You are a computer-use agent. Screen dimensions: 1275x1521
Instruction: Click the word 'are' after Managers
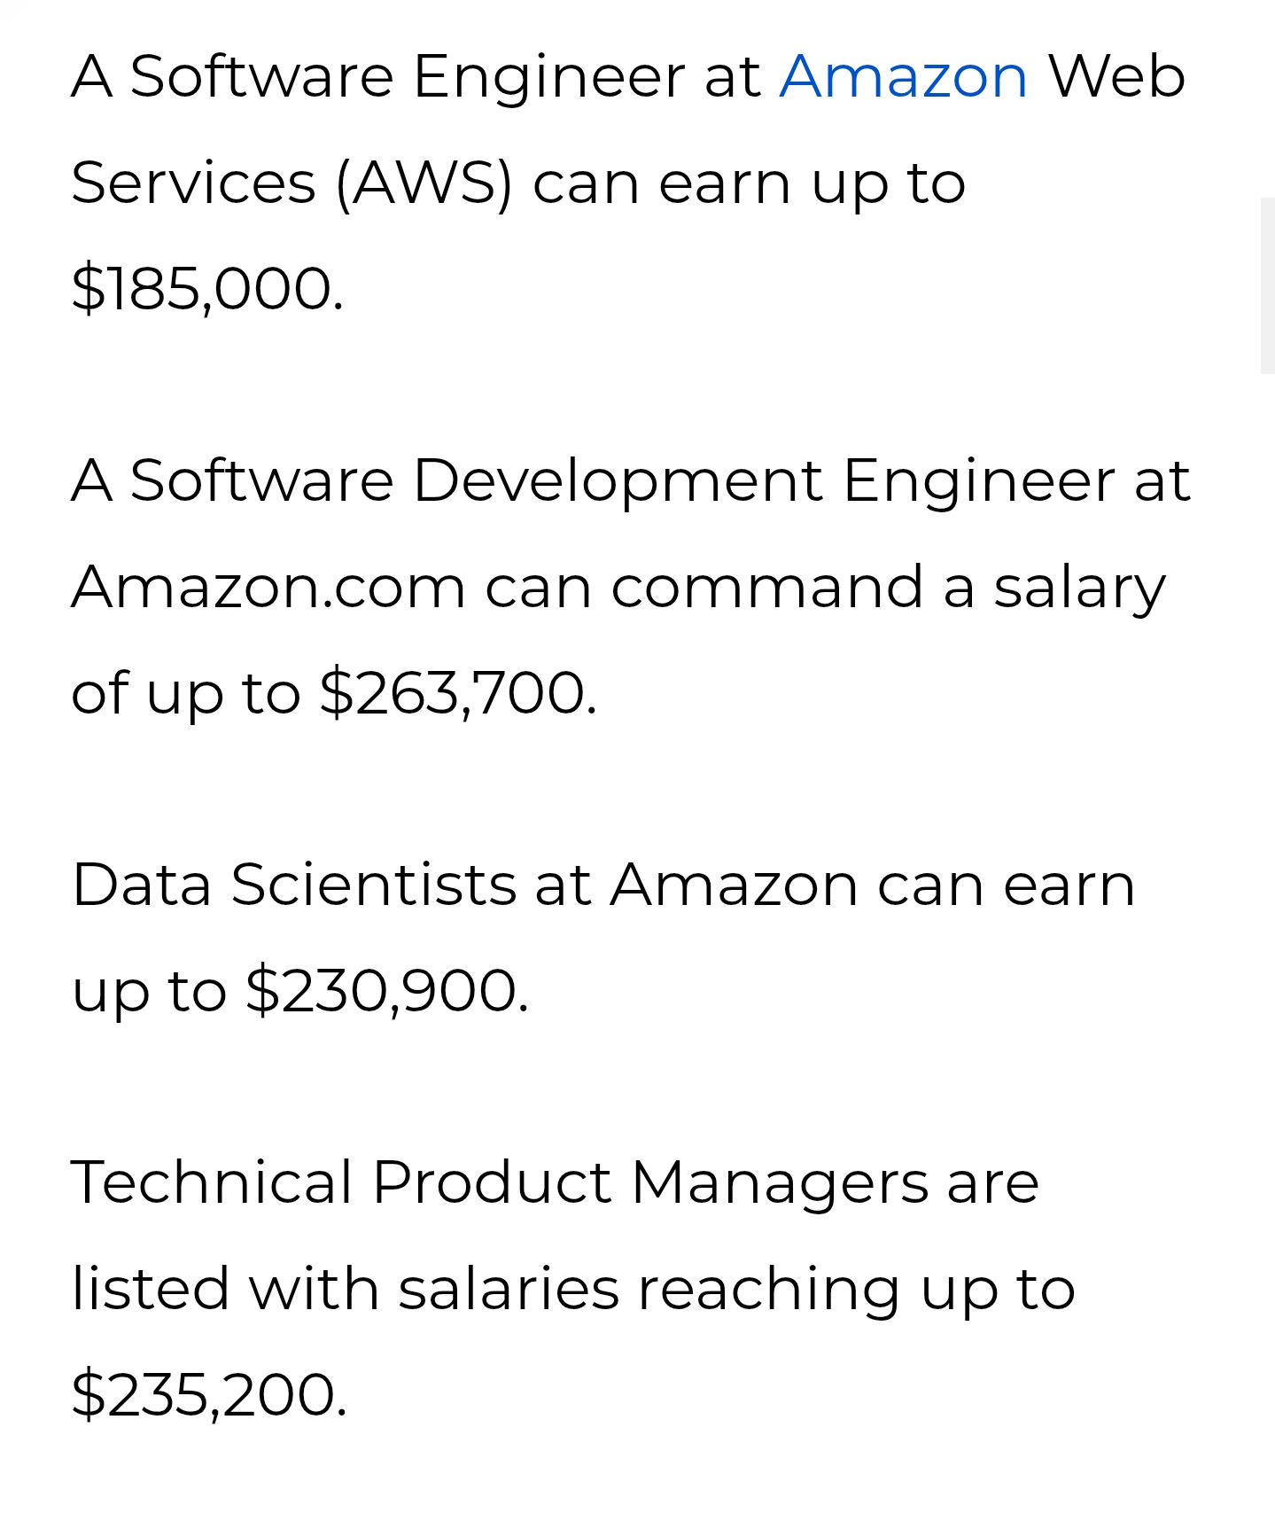(992, 1184)
